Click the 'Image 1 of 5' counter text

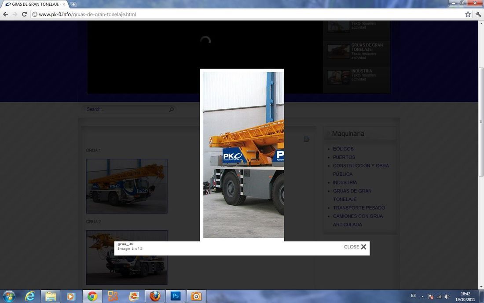coord(130,249)
